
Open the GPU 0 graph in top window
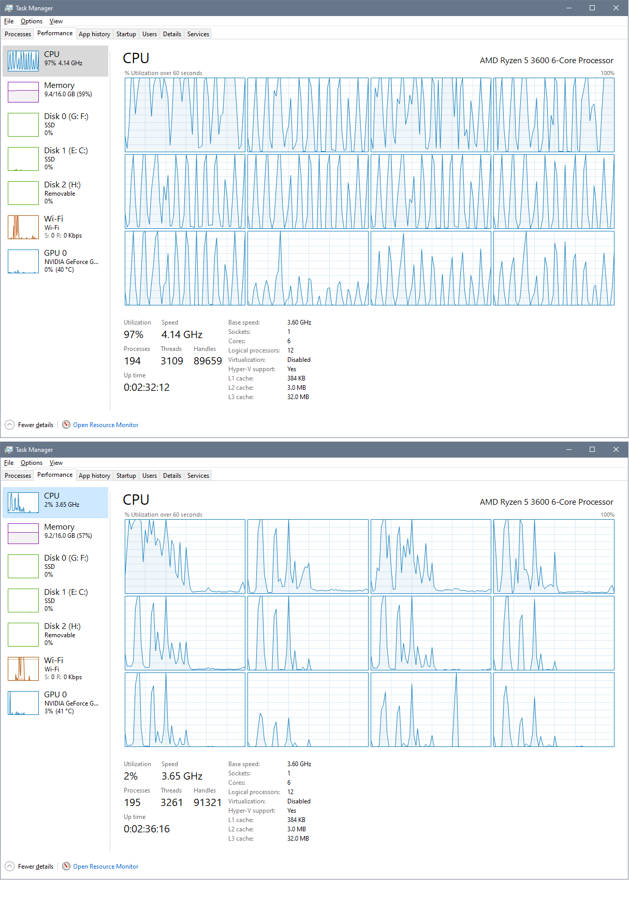(23, 261)
